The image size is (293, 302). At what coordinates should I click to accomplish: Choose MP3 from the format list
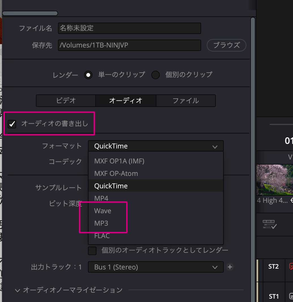pos(101,223)
